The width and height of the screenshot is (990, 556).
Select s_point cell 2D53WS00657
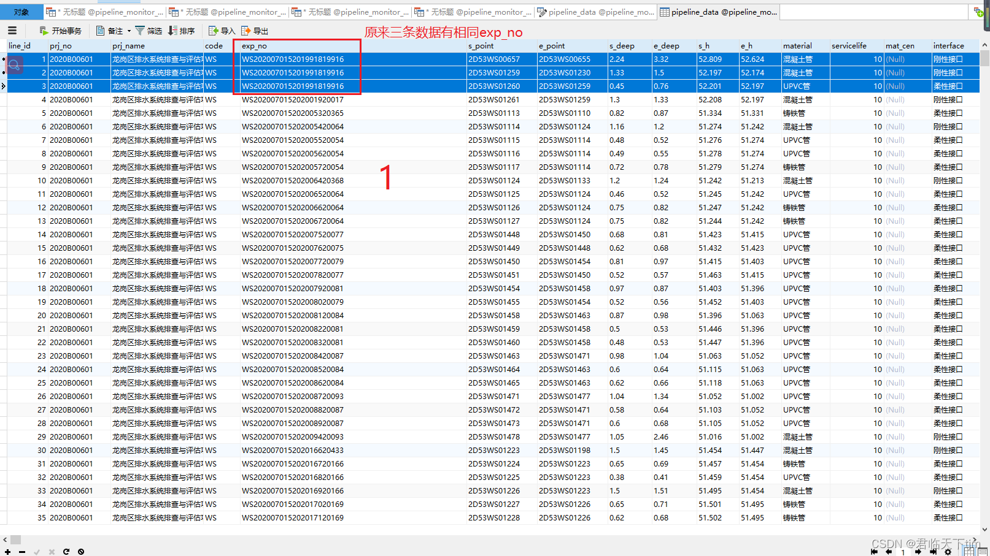501,59
